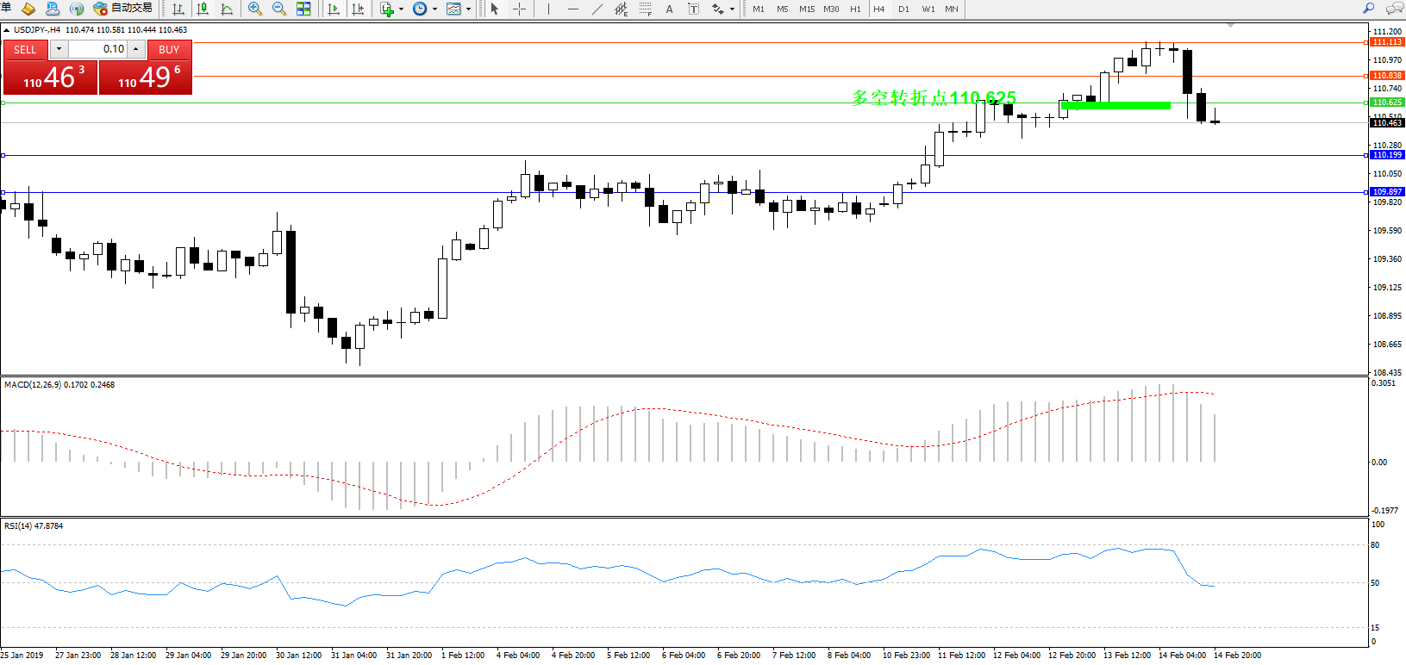Switch chart to candlestick mode
Screen dimensions: 1406x665
pos(203,9)
